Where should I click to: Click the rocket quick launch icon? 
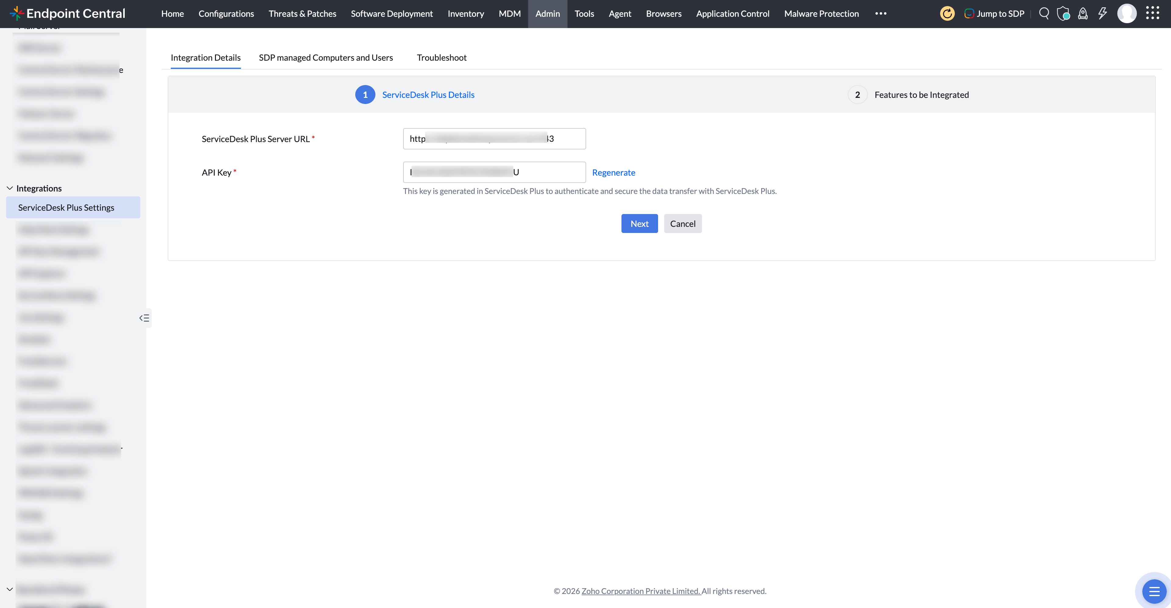click(x=1083, y=14)
